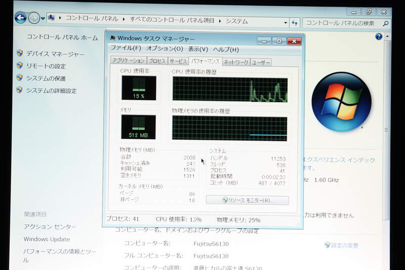This screenshot has width=405, height=270.
Task: Open Windows Update link
Action: [x=47, y=239]
